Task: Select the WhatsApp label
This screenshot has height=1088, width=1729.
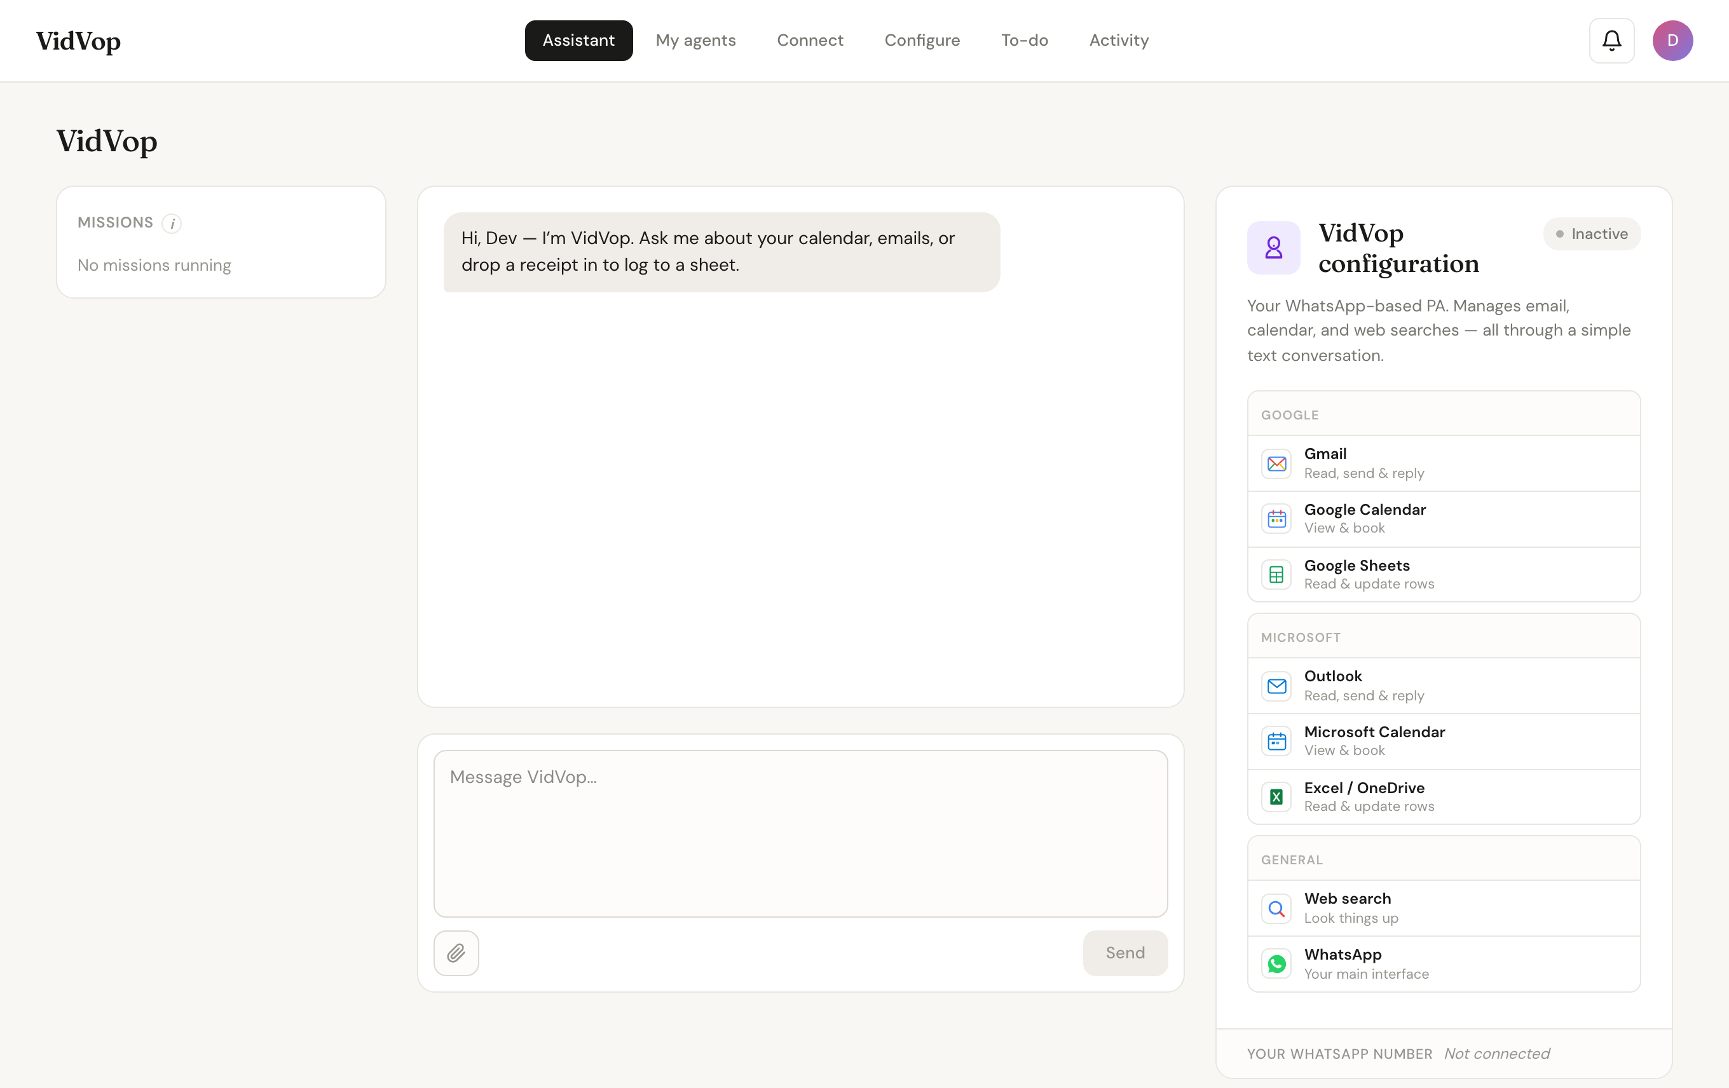Action: click(1343, 955)
